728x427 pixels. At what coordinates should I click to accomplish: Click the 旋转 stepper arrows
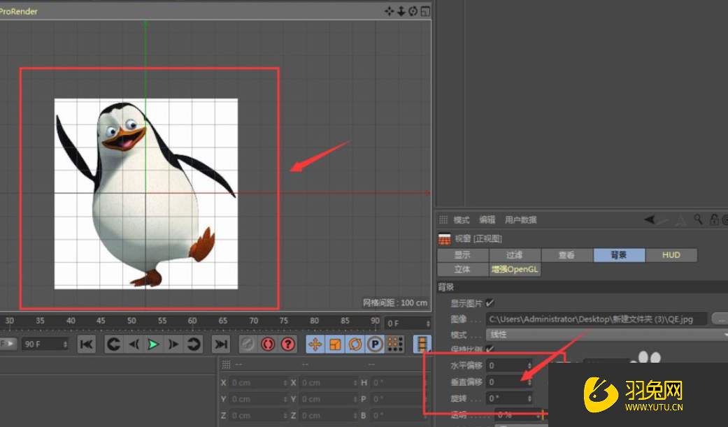pyautogui.click(x=529, y=398)
